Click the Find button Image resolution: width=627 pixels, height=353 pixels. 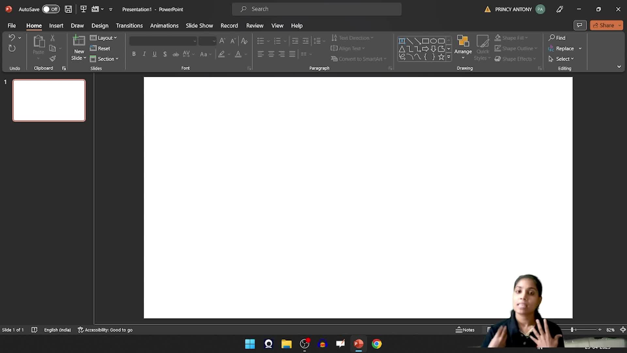click(557, 38)
